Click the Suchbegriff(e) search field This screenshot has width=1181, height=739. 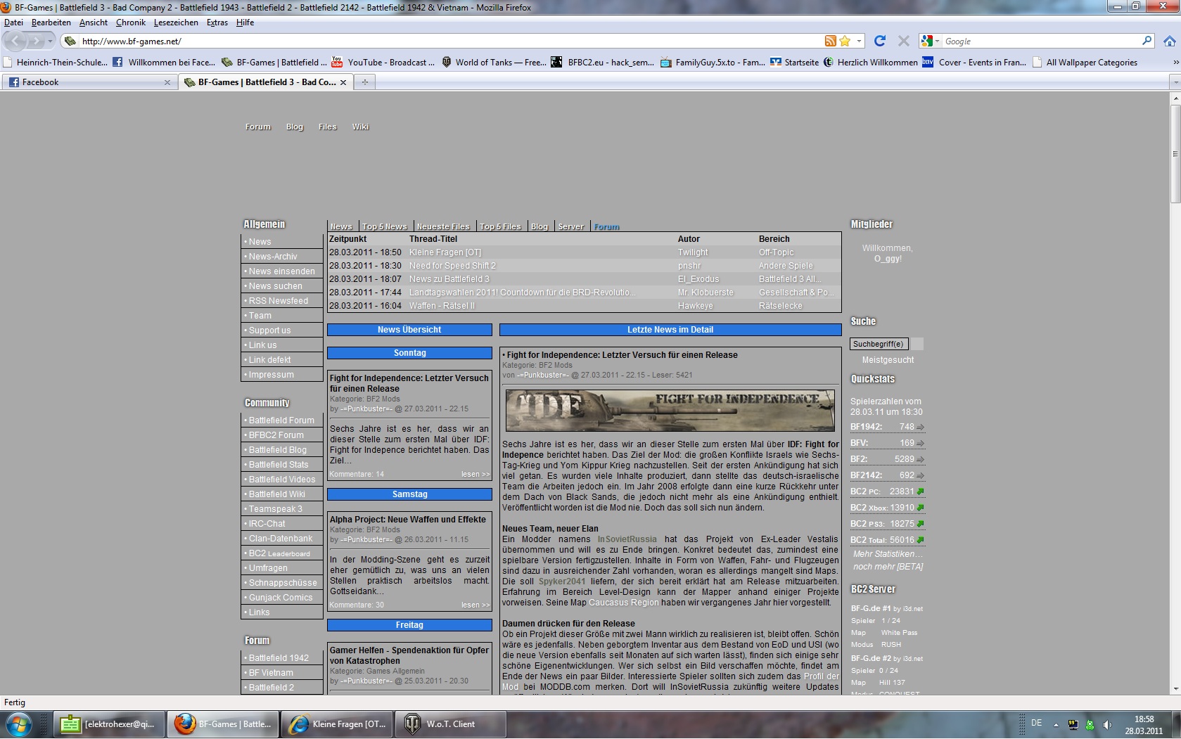click(x=879, y=344)
